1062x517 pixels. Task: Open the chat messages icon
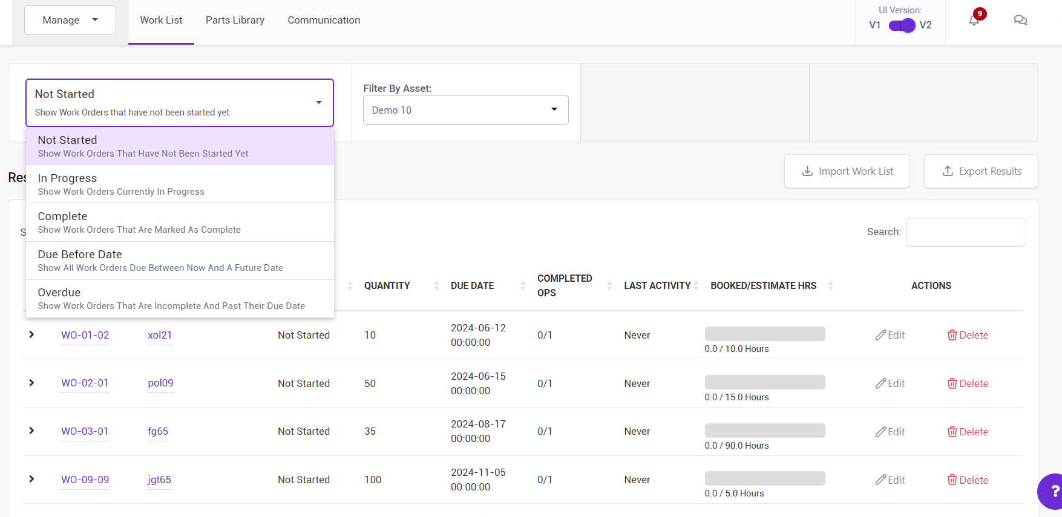click(1020, 21)
